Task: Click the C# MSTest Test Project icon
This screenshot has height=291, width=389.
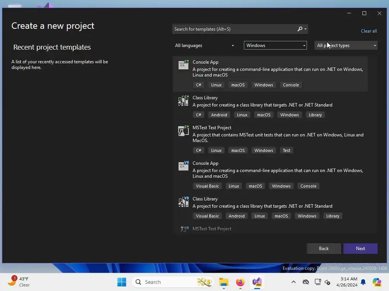Action: (183, 130)
